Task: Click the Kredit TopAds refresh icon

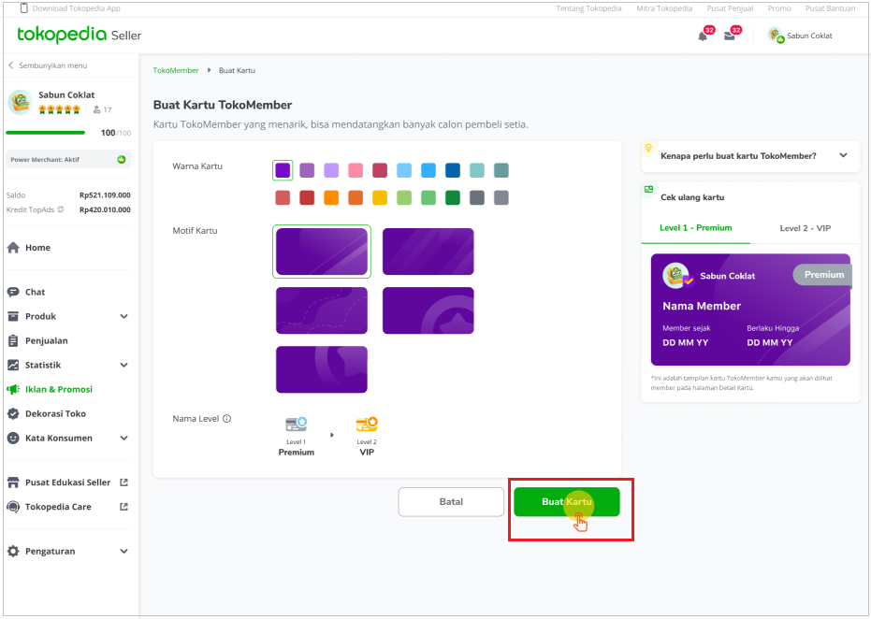Action: [61, 209]
